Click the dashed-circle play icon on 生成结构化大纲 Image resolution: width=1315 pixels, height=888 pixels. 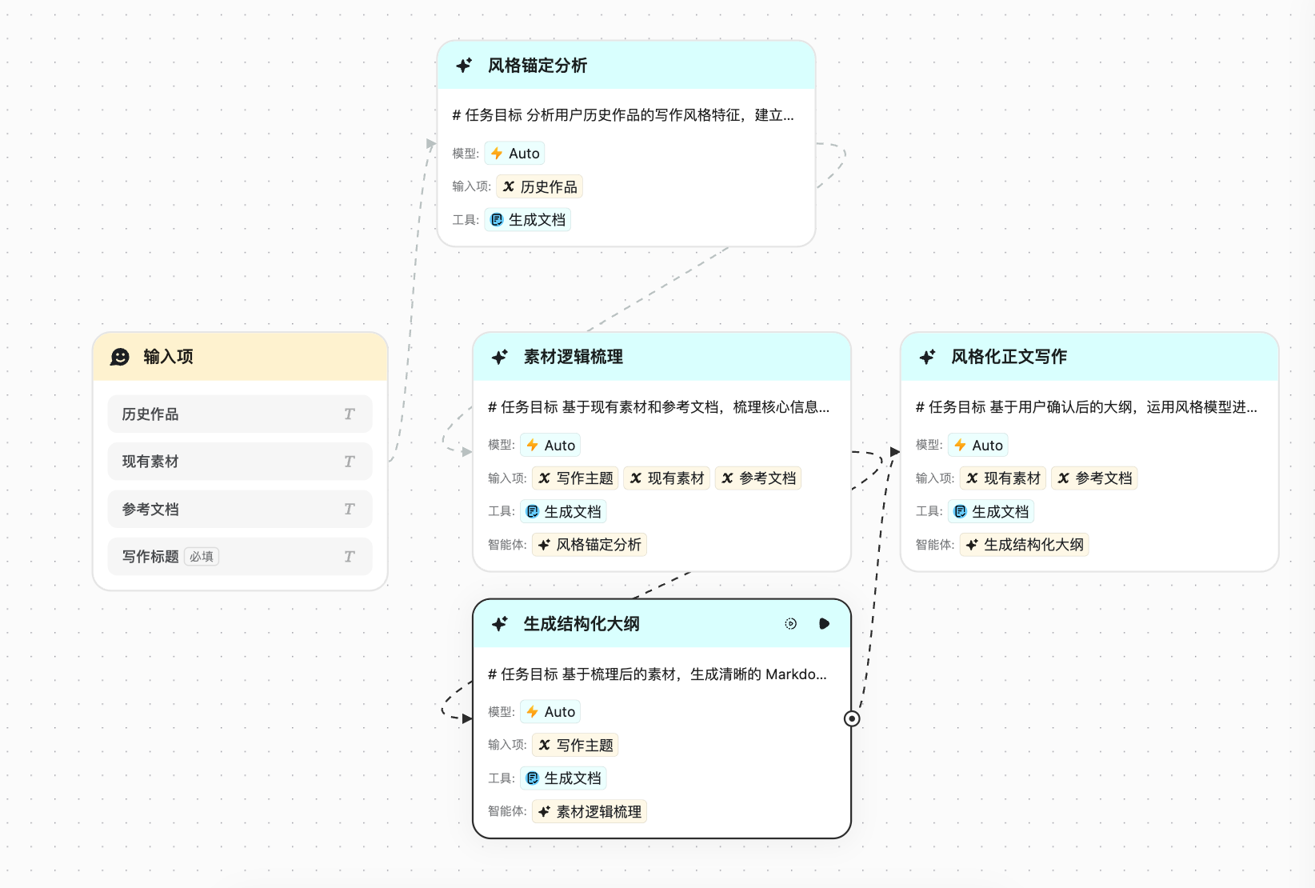tap(790, 624)
